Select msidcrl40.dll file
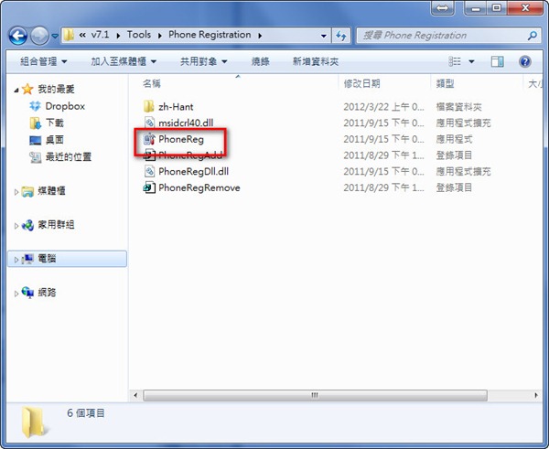 178,123
